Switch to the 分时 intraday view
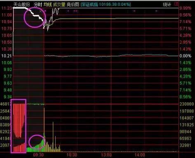The height and width of the screenshot is (158, 195). click(38, 5)
